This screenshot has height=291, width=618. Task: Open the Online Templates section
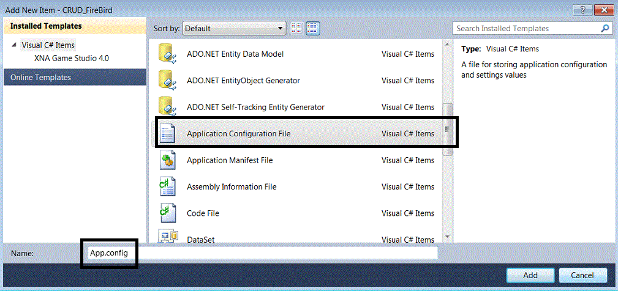tap(40, 77)
